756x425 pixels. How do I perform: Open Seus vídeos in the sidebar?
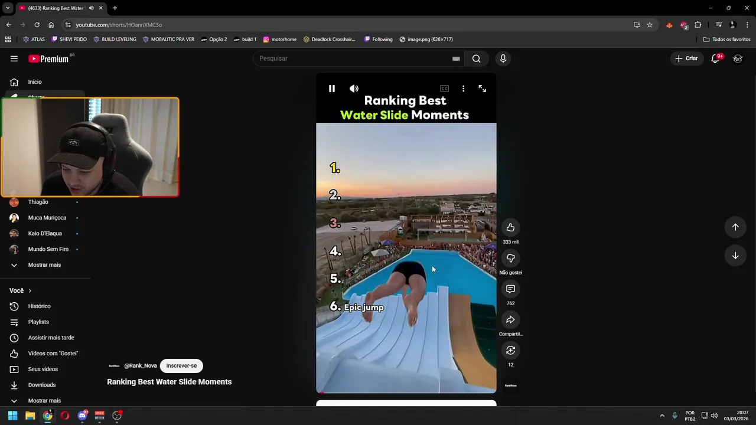tap(43, 369)
